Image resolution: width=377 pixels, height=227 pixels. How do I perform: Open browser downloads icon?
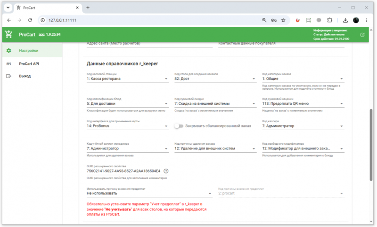pos(345,20)
